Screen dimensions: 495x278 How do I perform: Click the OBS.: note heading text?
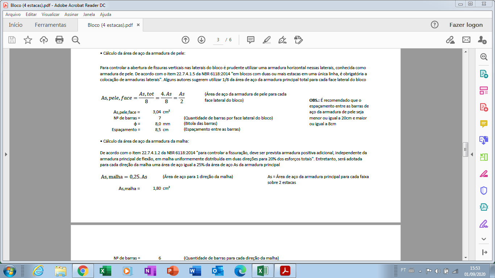click(x=314, y=100)
